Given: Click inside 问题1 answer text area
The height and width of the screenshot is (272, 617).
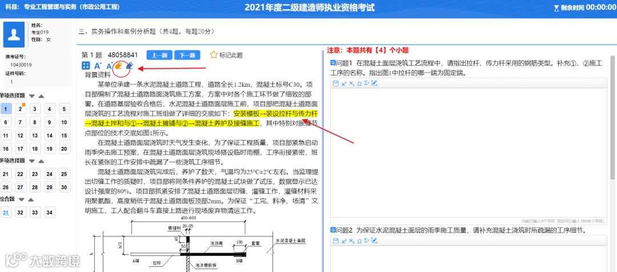Looking at the screenshot, I should coord(468,153).
